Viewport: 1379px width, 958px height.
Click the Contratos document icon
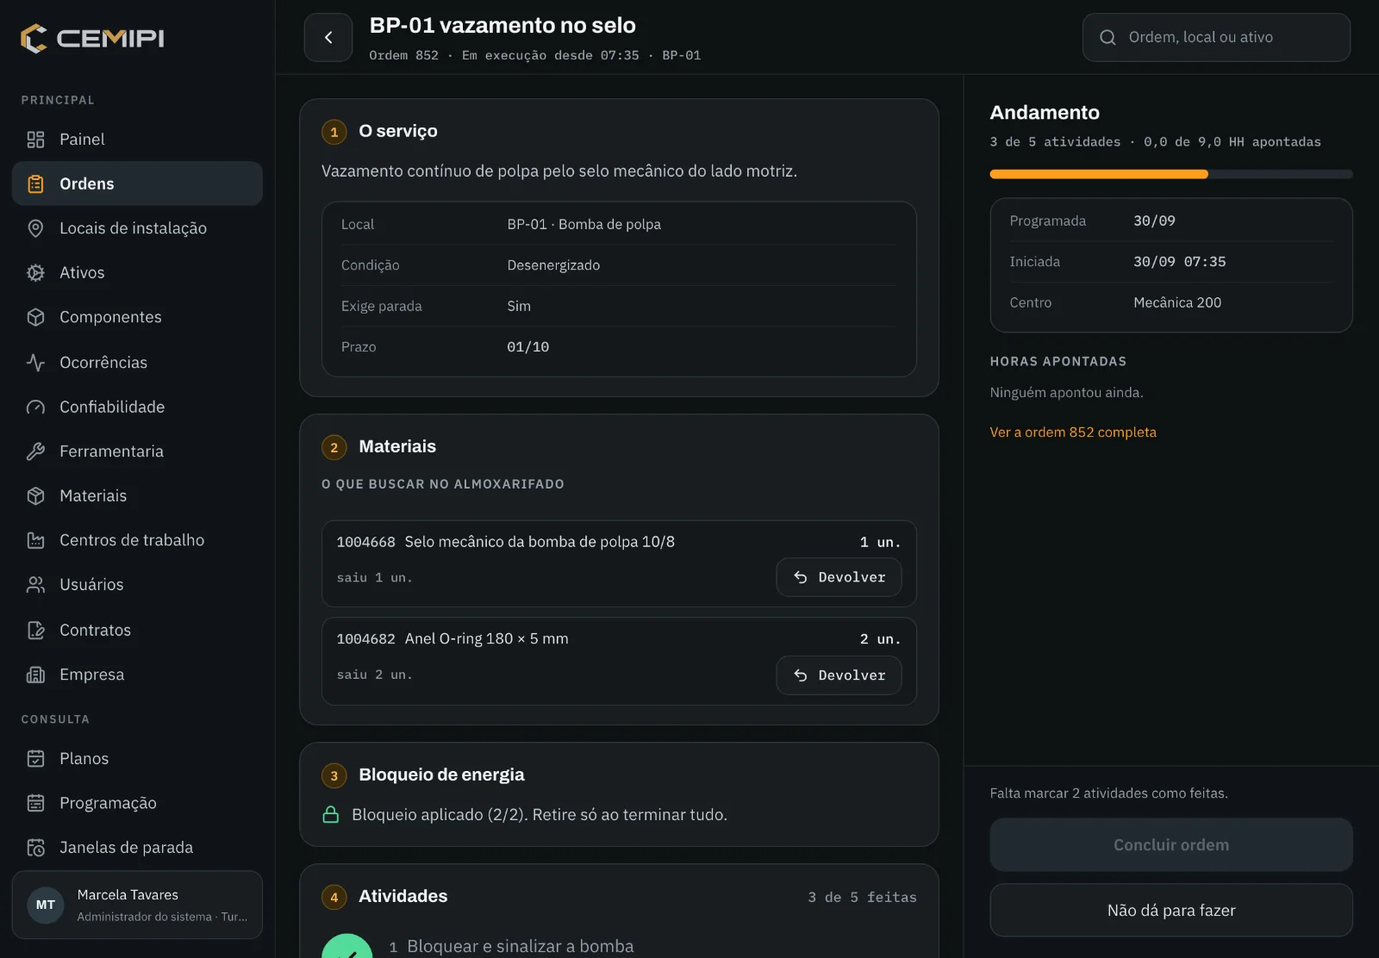(x=35, y=630)
